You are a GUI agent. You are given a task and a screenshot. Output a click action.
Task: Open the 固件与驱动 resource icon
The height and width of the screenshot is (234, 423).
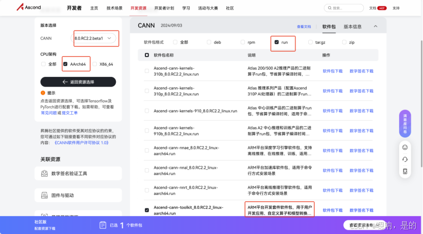pos(44,195)
